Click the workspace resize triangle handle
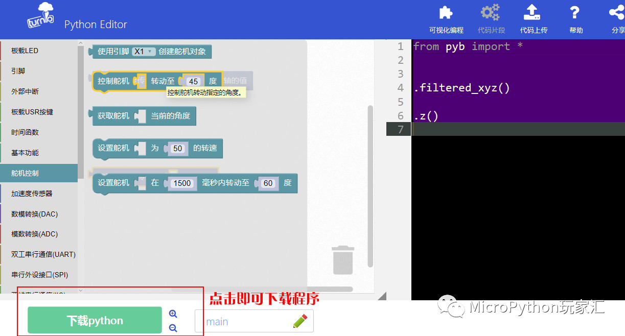This screenshot has width=625, height=336. coord(382,296)
